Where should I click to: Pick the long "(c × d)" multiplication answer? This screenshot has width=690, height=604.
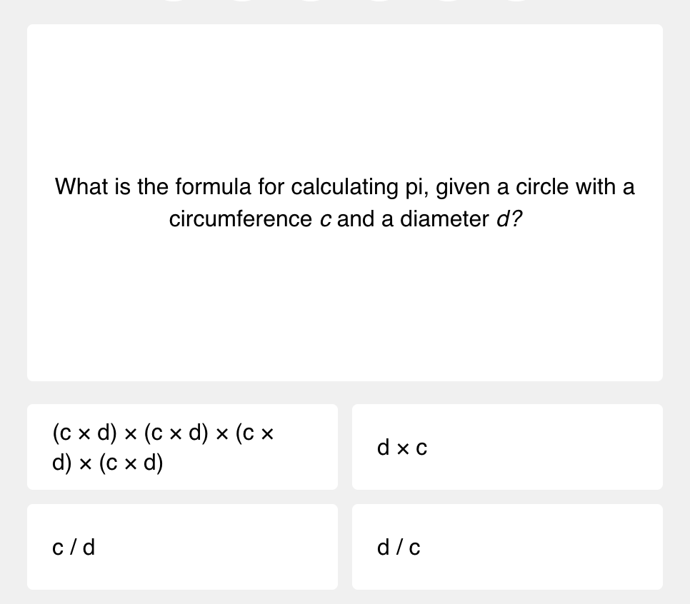coord(182,447)
